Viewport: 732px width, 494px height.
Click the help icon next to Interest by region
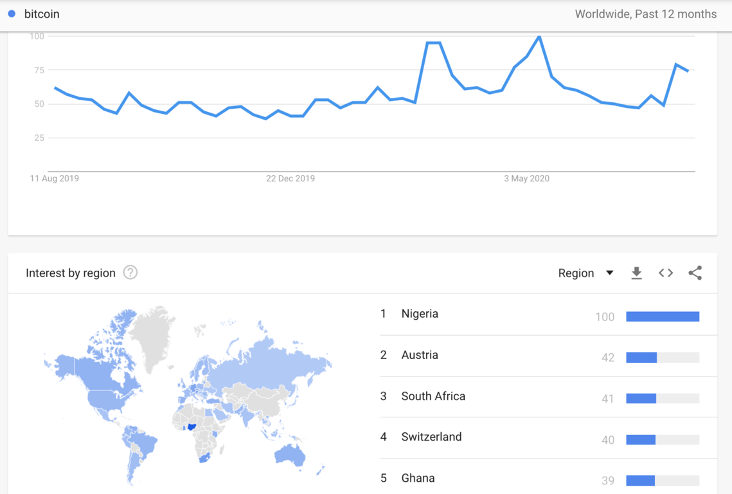[130, 273]
